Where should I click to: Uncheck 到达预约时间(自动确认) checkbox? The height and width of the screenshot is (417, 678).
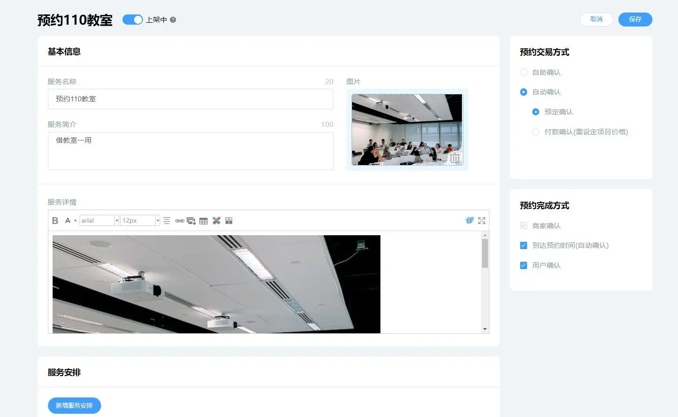[523, 245]
